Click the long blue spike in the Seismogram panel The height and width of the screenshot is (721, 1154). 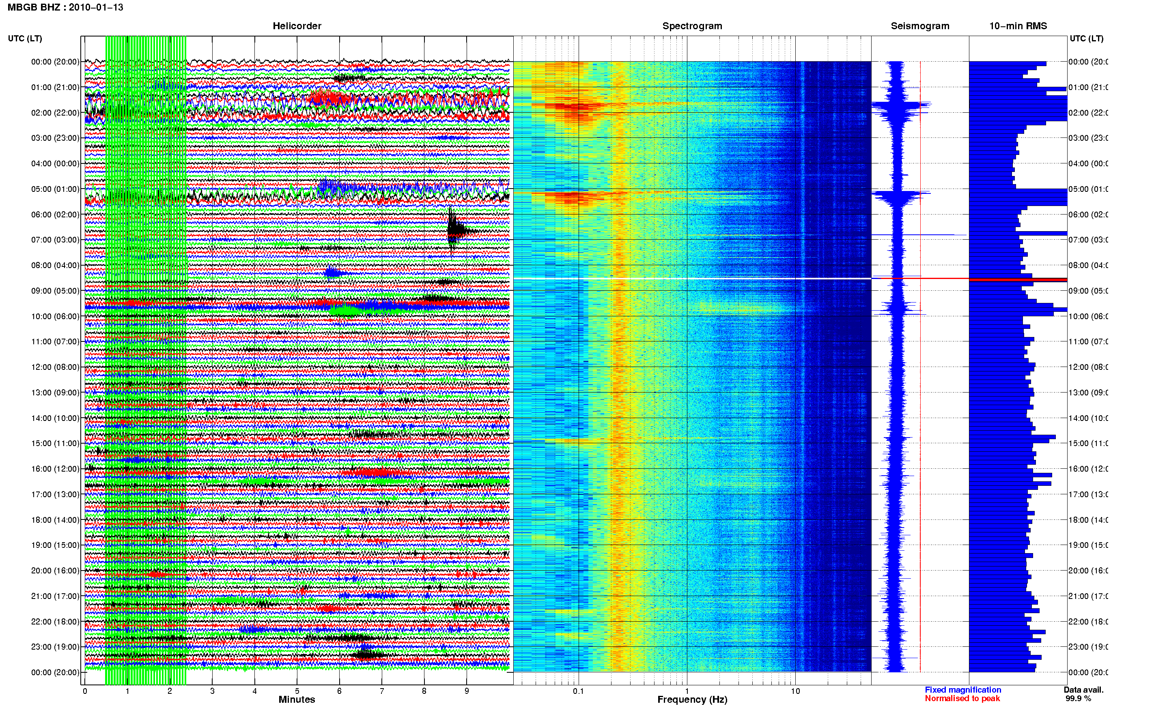(x=919, y=235)
